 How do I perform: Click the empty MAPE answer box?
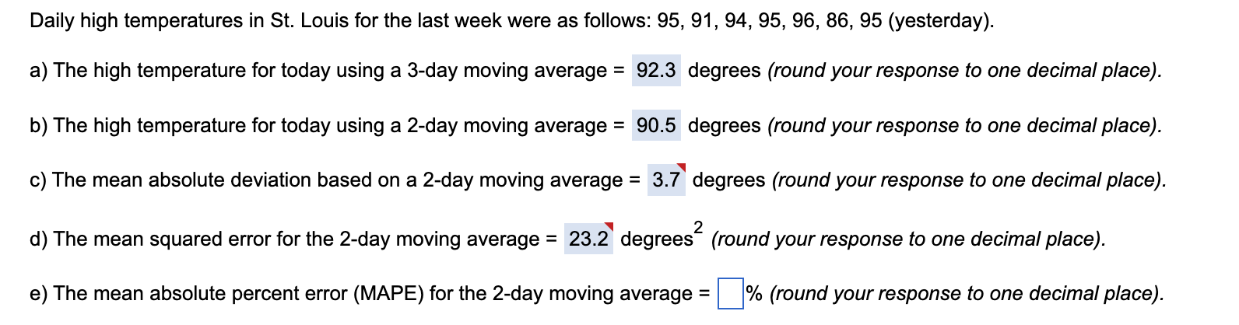coord(730,294)
